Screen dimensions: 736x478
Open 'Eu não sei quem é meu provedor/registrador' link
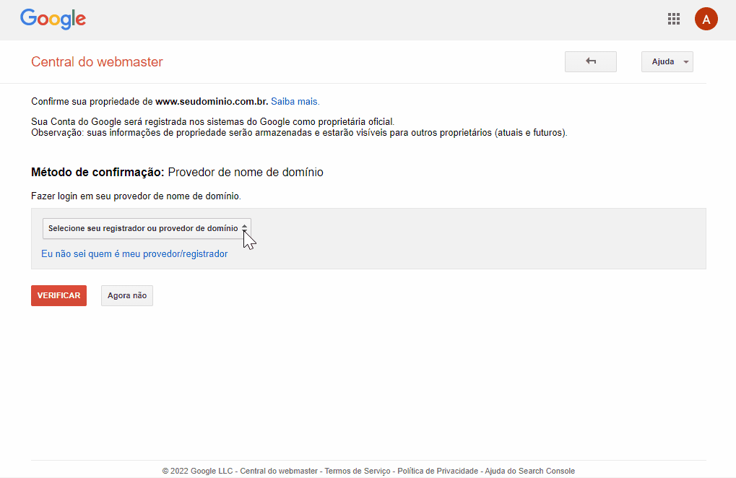[x=134, y=253]
